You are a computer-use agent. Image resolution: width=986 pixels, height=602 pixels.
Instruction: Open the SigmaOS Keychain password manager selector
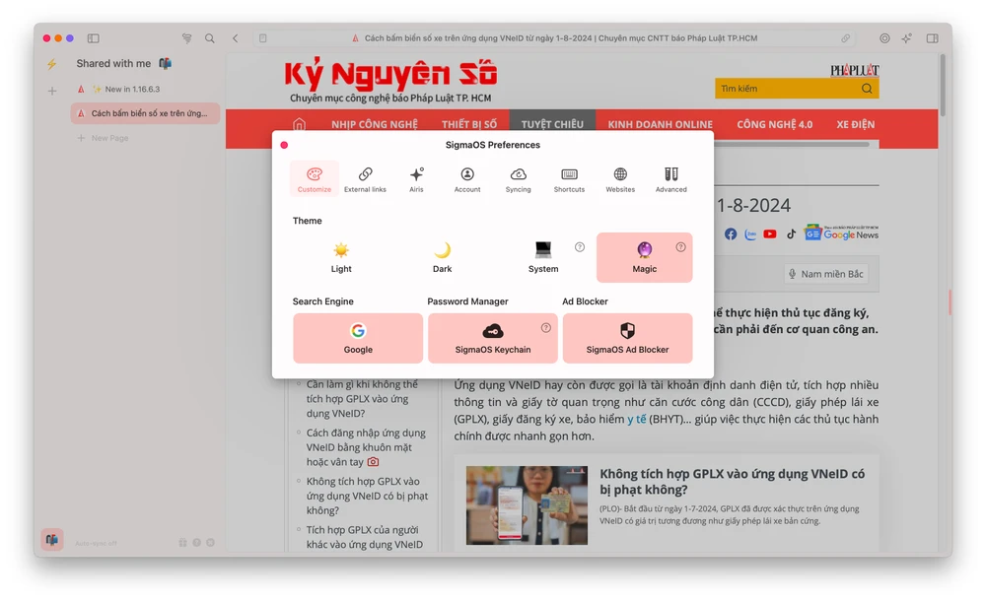point(492,338)
